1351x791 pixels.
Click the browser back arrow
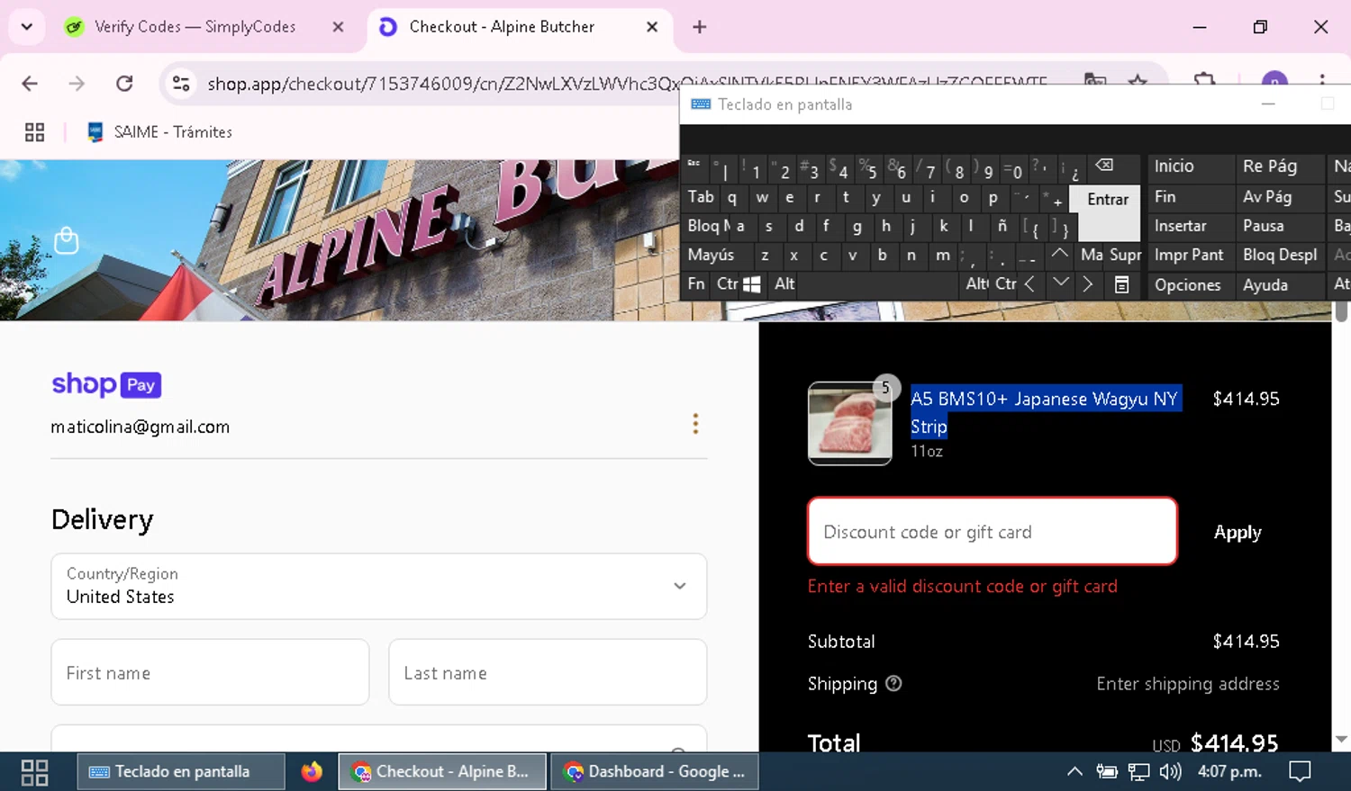tap(30, 84)
